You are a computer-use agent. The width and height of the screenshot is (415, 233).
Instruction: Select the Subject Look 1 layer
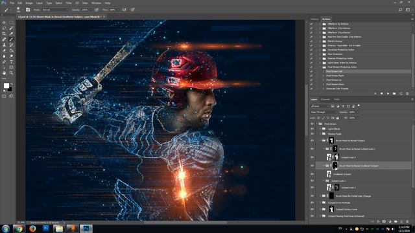click(x=348, y=188)
